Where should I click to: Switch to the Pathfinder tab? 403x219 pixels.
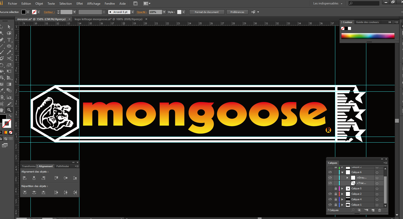(x=63, y=166)
